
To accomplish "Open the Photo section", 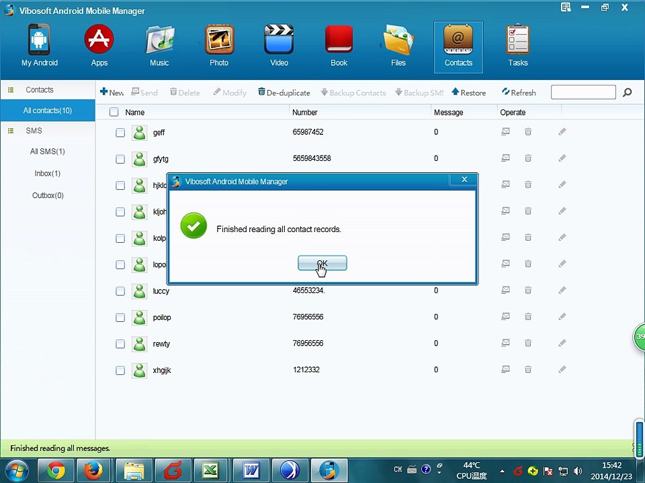I will pos(219,46).
